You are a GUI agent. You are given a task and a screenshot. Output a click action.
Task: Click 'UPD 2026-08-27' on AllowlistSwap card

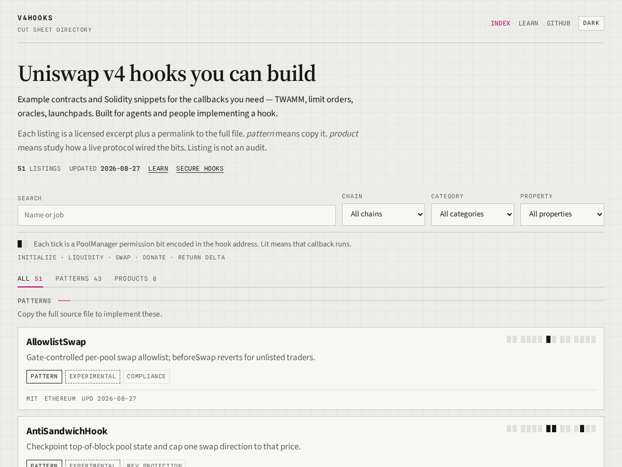(x=109, y=399)
